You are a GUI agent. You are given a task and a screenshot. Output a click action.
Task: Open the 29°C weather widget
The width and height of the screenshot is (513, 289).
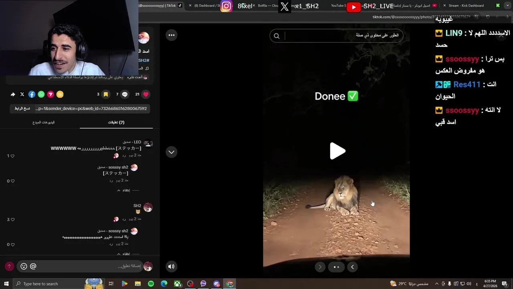409,284
